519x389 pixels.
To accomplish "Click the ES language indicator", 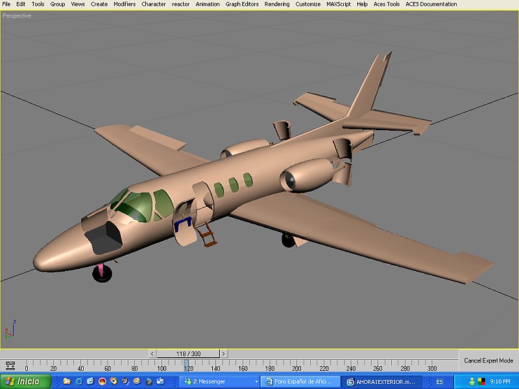I will [x=439, y=381].
